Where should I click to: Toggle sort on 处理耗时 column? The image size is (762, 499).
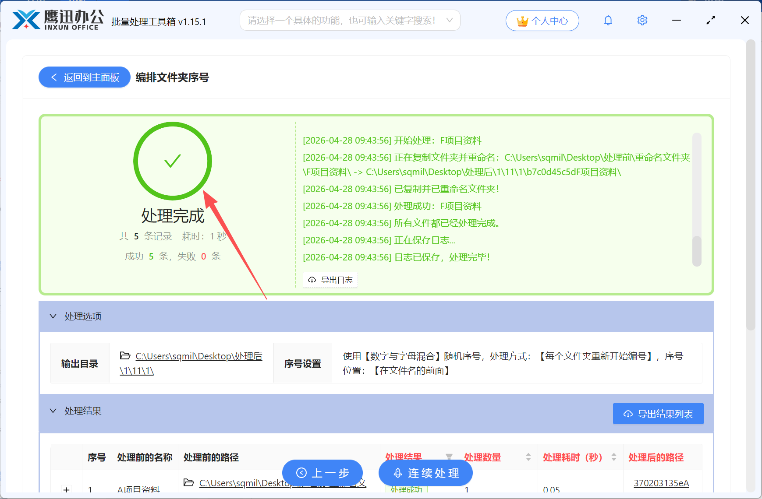tap(613, 457)
